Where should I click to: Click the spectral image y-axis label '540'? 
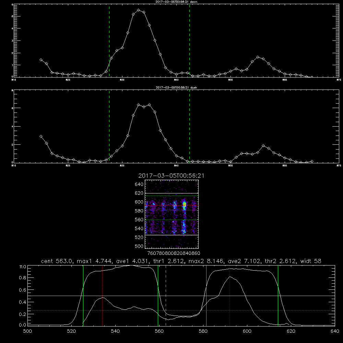pos(139,228)
